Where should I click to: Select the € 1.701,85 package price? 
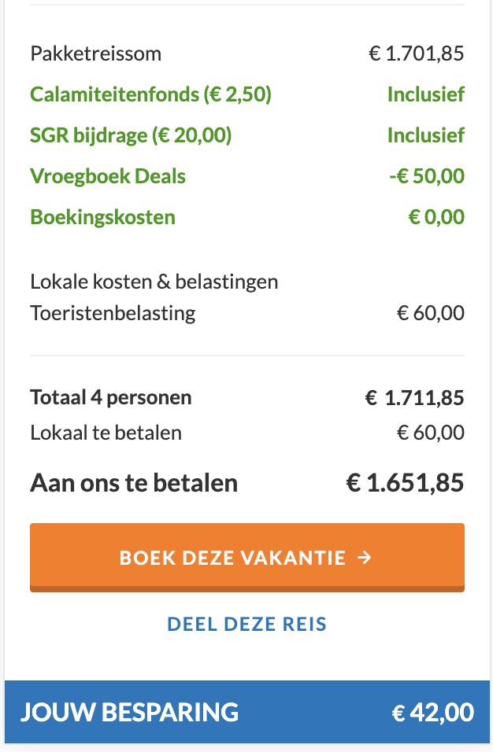pyautogui.click(x=417, y=54)
